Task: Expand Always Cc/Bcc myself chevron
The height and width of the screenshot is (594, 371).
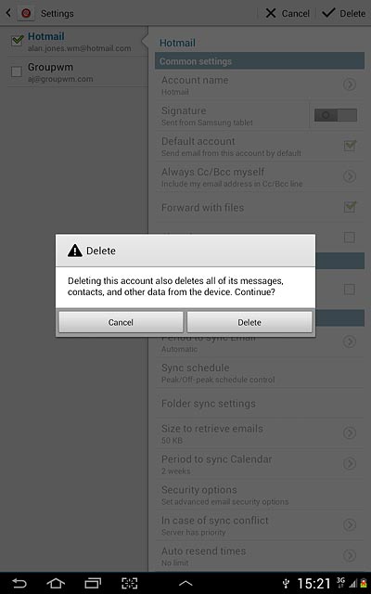Action: tap(350, 176)
